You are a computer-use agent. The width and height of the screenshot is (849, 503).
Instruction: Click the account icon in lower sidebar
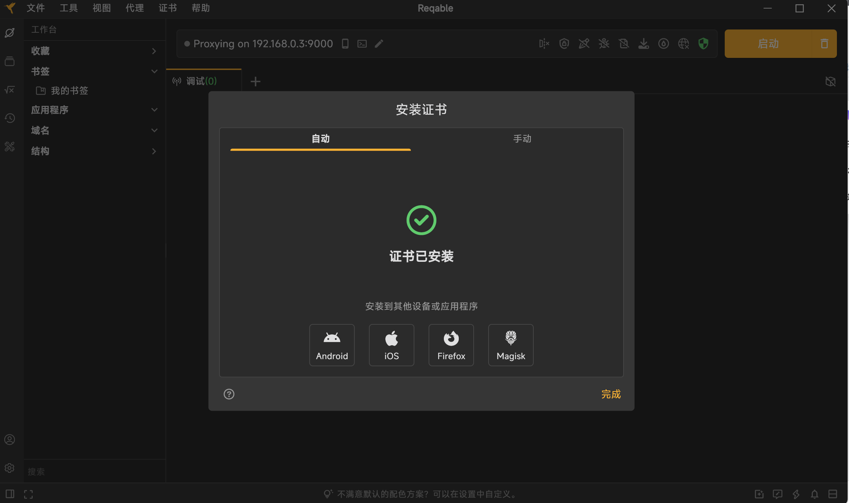coord(10,439)
